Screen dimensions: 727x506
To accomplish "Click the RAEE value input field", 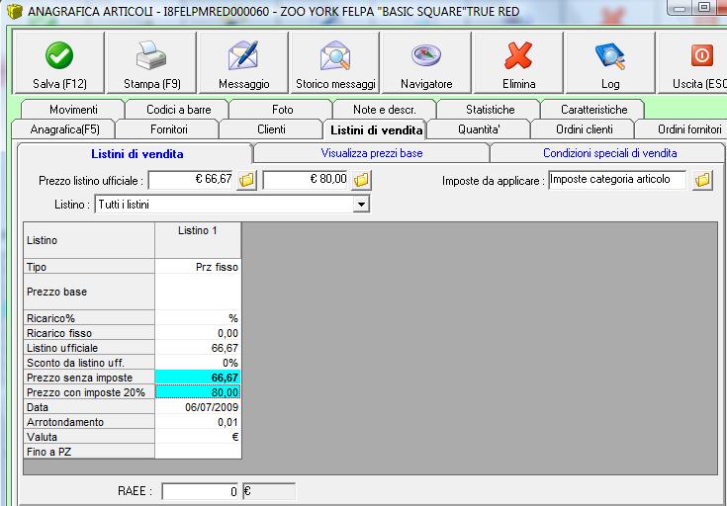I will [x=201, y=491].
